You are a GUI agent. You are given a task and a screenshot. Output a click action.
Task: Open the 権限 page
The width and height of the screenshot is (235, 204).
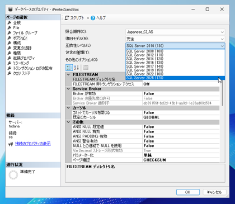click(17, 53)
